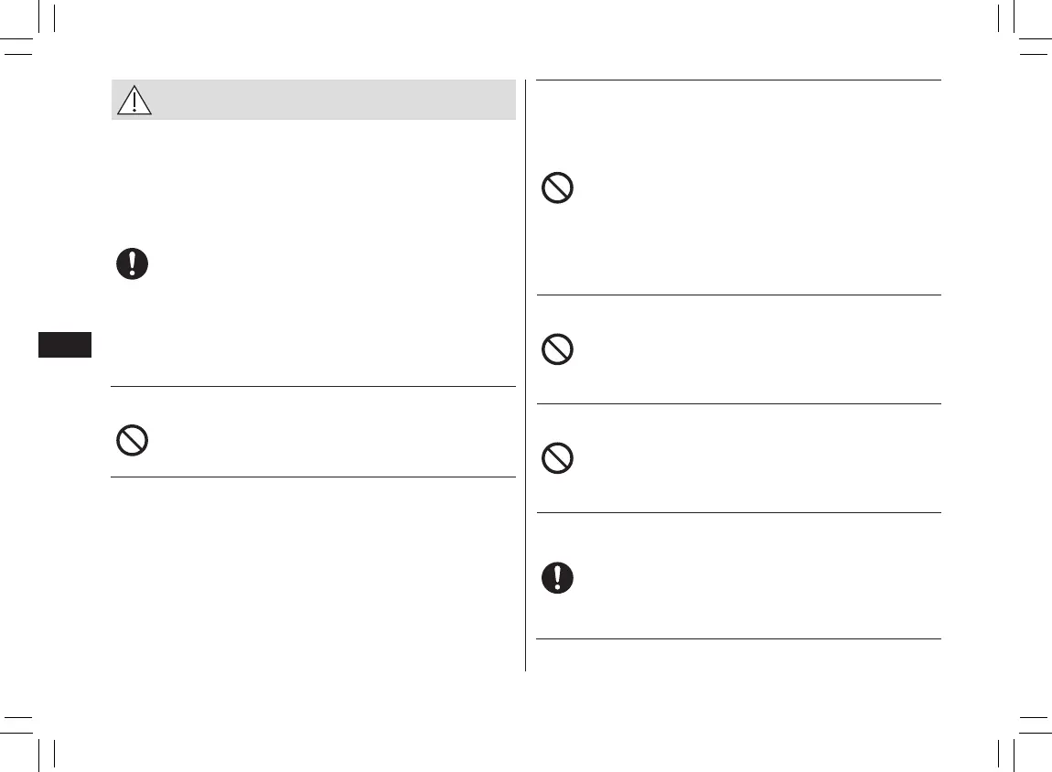The image size is (1052, 772).
Task: Click the horizontal line directly below the left prohibition icon
Action: pos(313,477)
